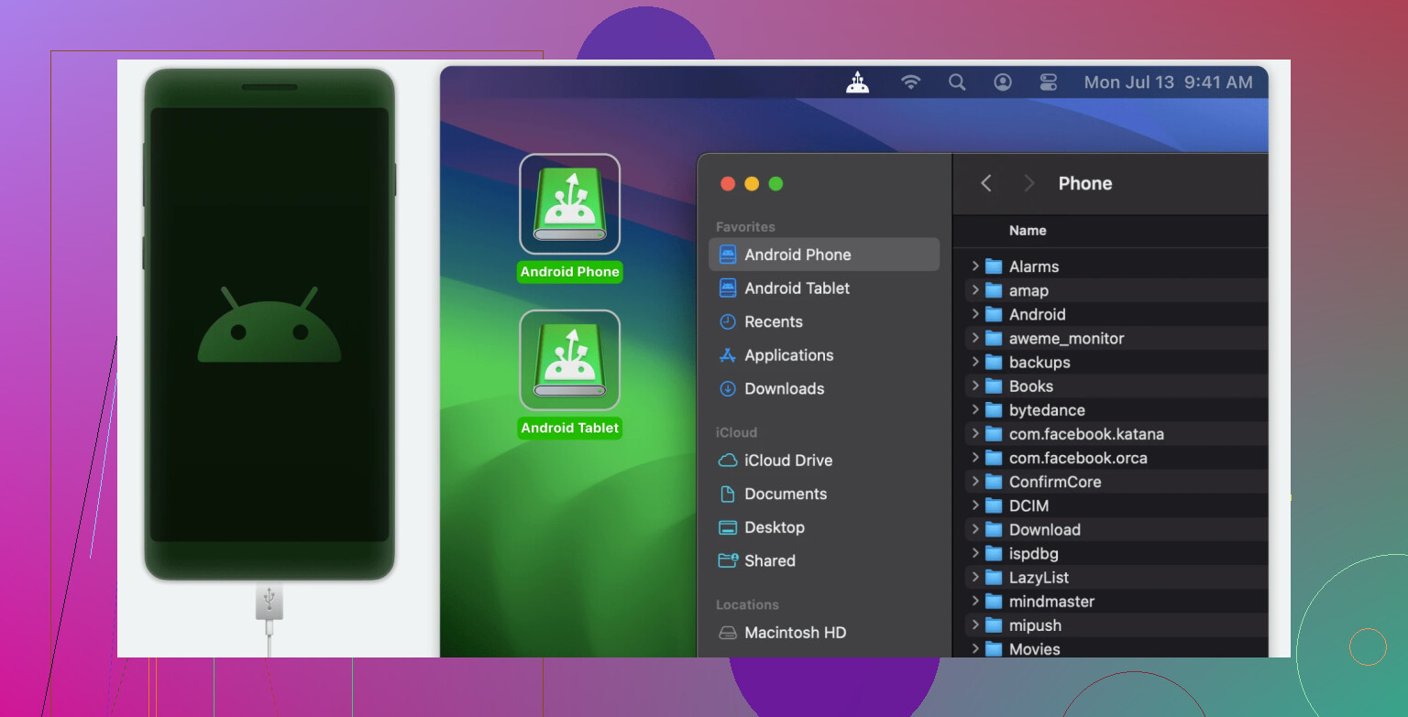
Task: Click the mipush folder icon
Action: [x=994, y=625]
